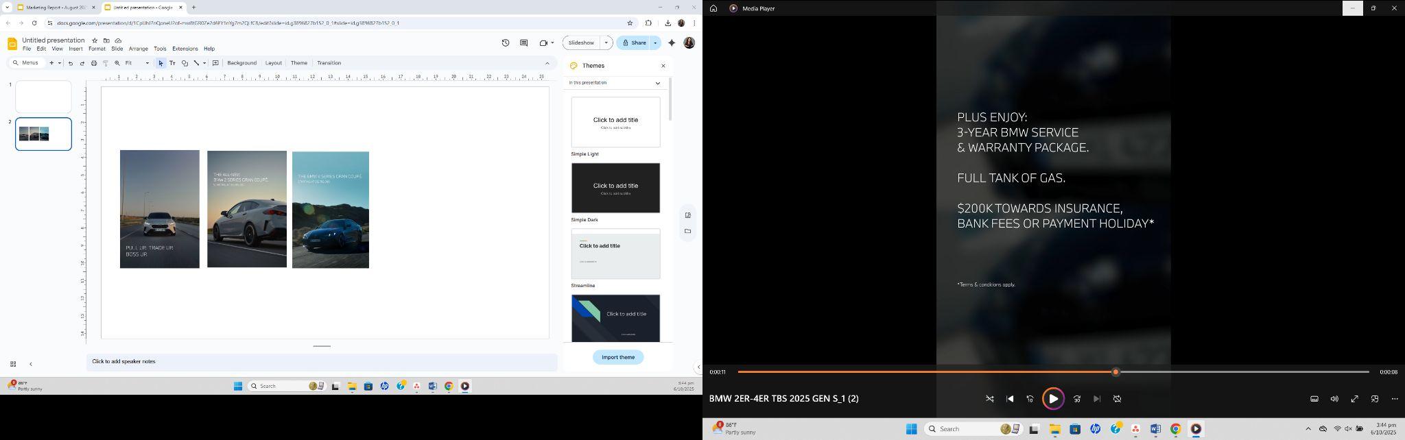Go to previous track in Media Player

pos(1010,399)
